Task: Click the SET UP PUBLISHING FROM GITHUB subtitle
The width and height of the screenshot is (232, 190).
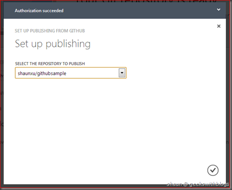Action: coord(50,31)
